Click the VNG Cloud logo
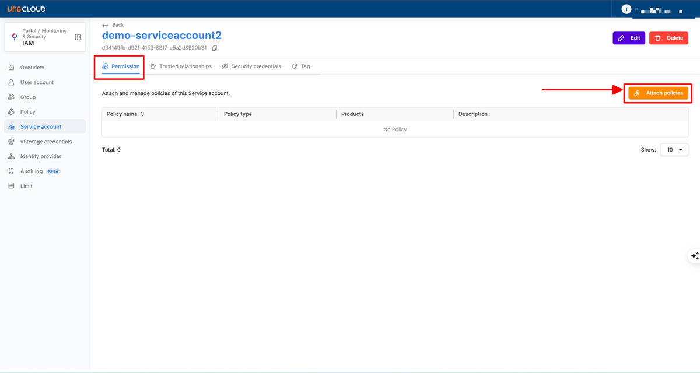 (x=26, y=9)
